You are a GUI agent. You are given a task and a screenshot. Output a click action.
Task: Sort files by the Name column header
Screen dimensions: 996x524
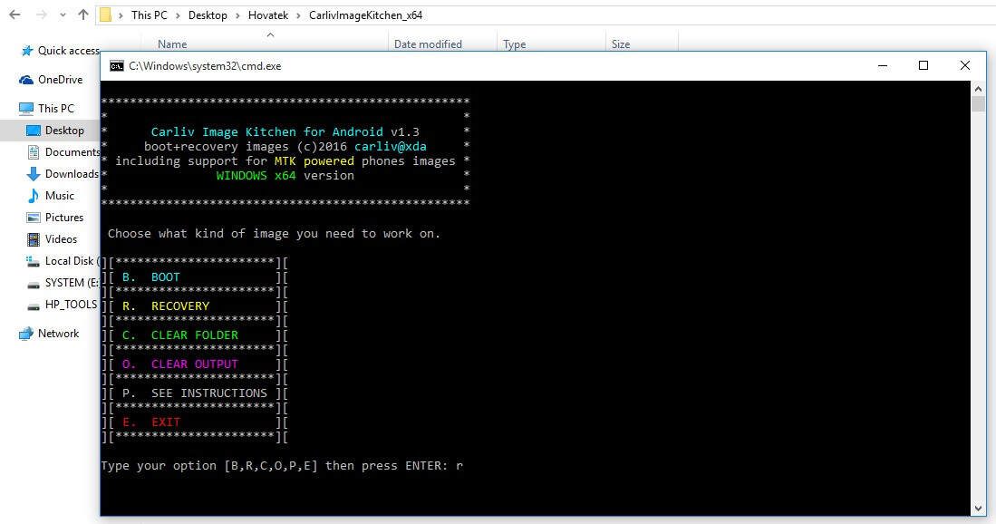tap(171, 44)
